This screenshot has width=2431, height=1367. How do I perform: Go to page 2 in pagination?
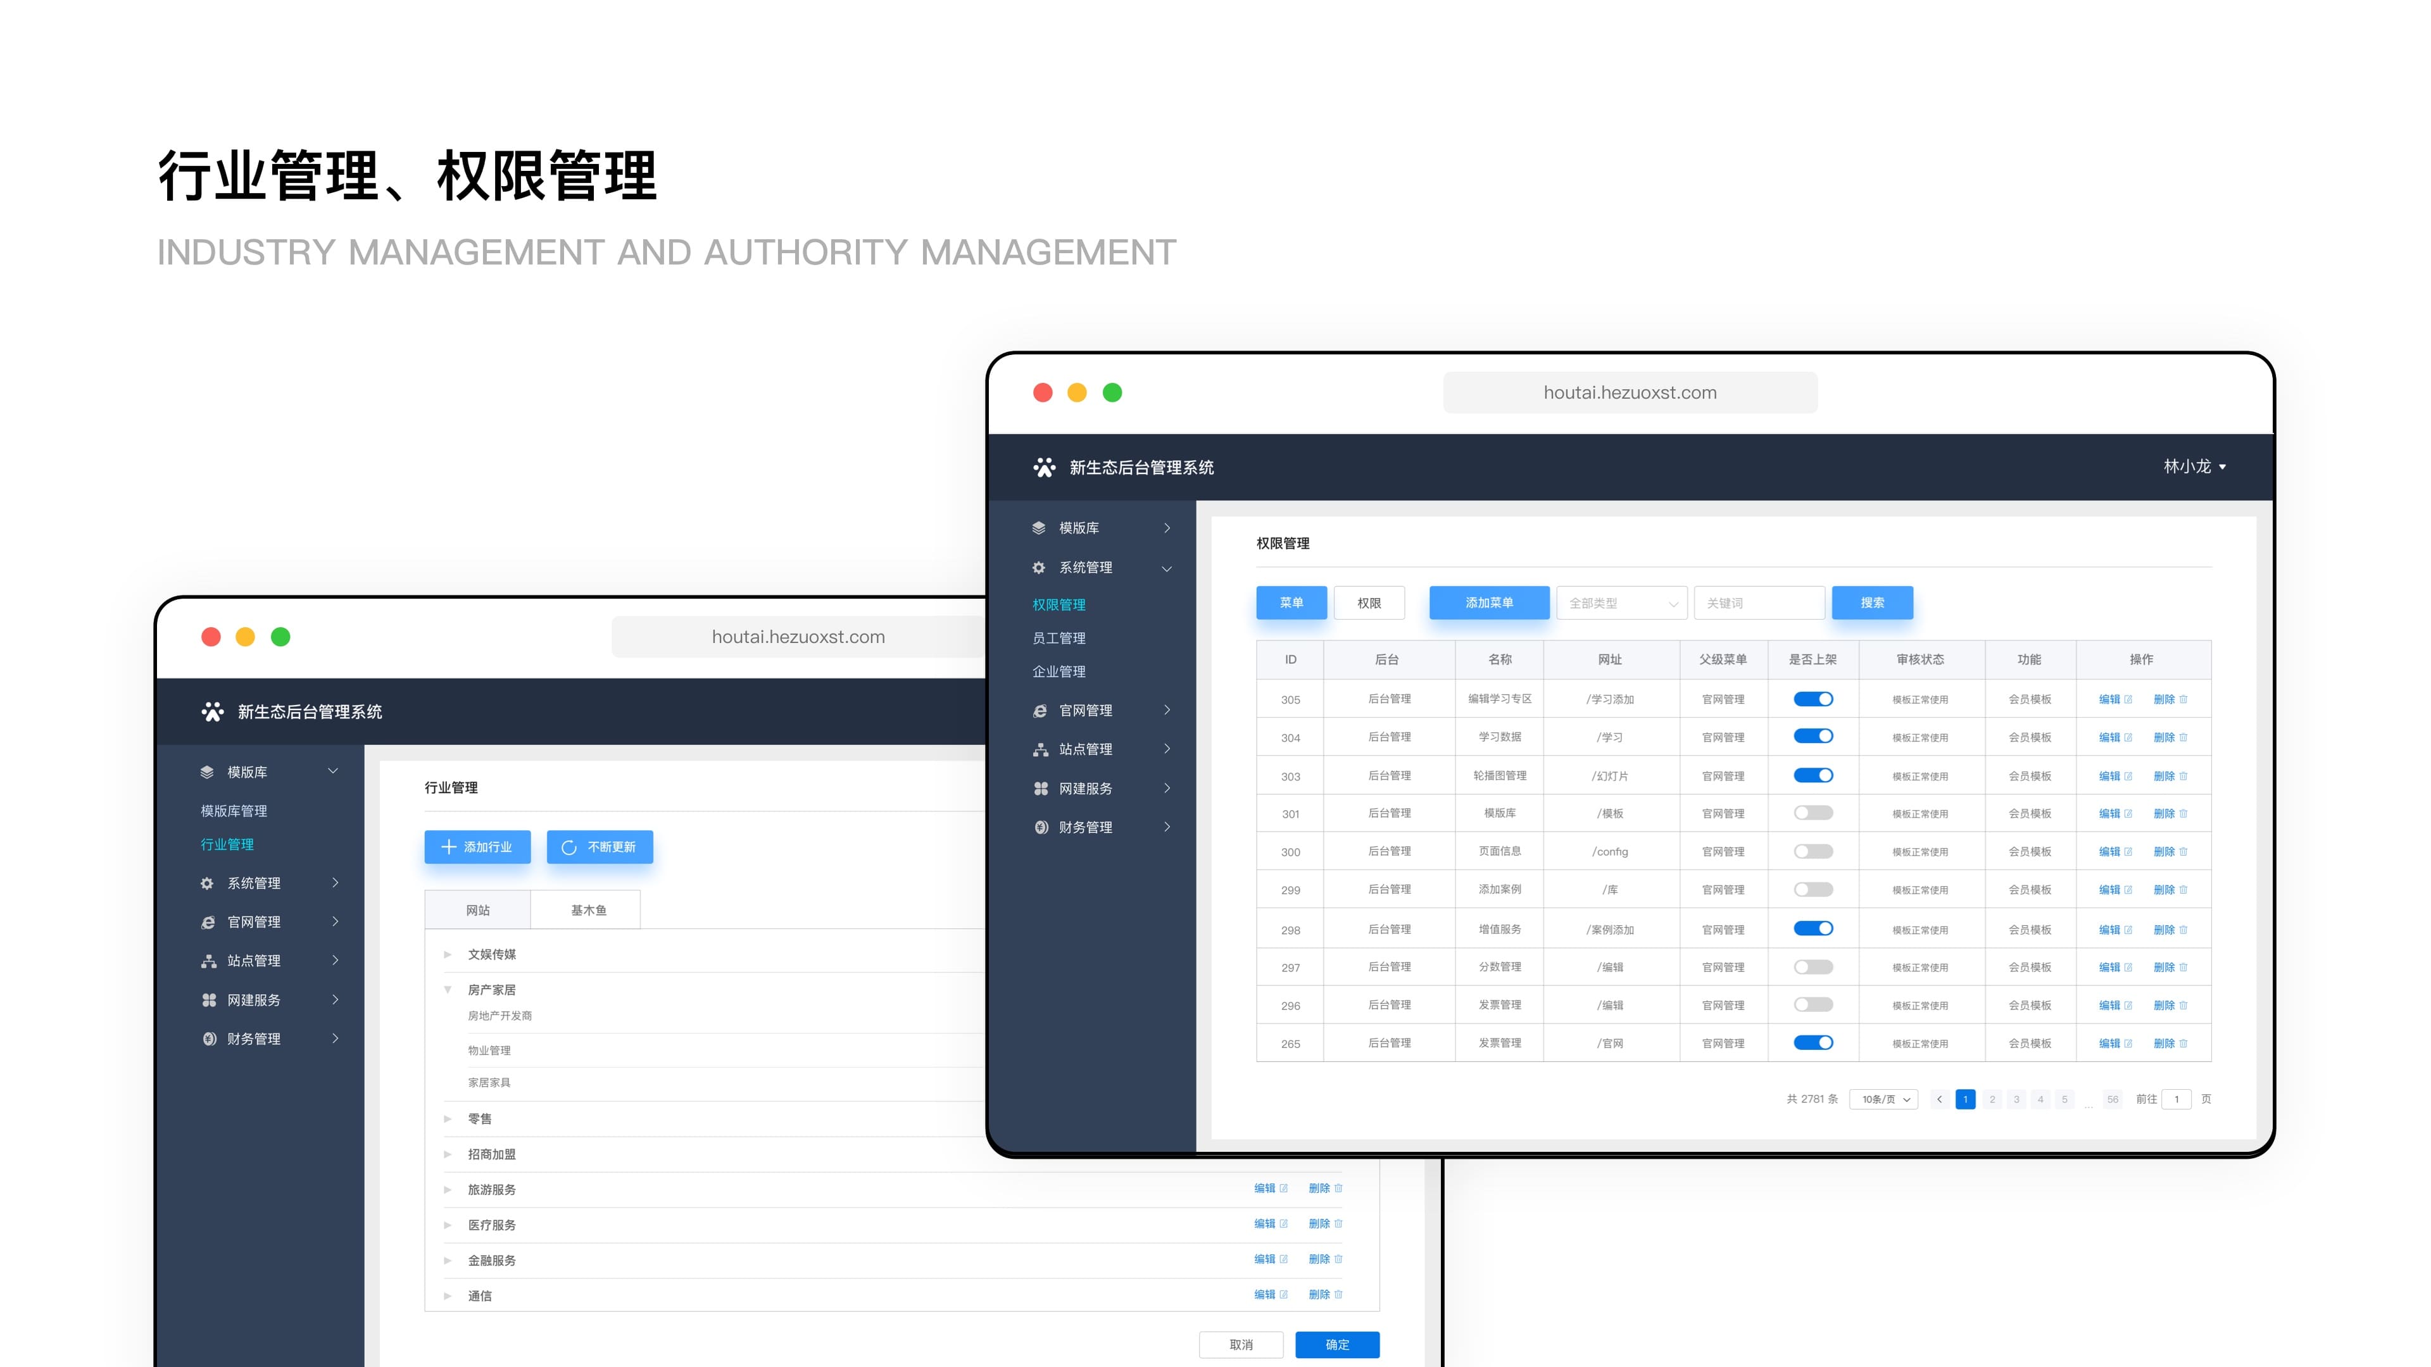[x=1992, y=1099]
